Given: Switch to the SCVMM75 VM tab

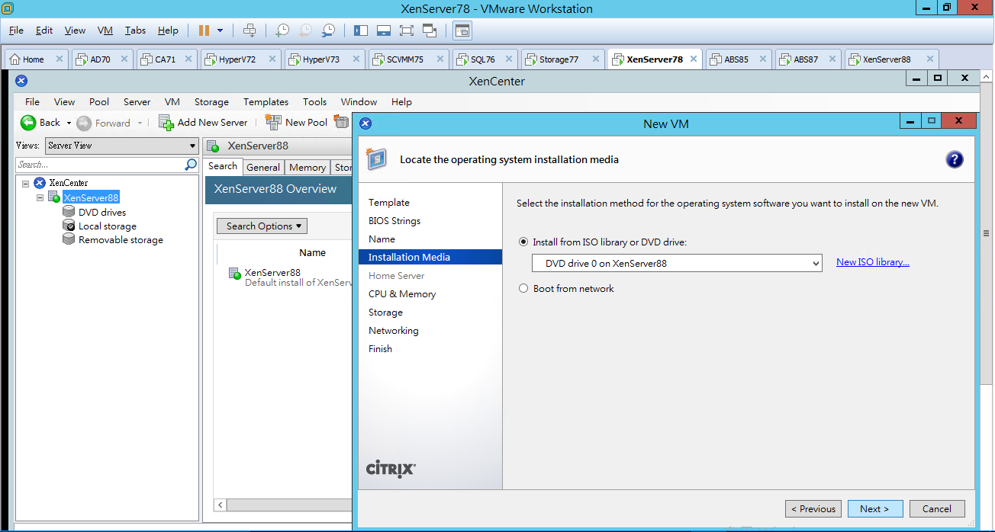Looking at the screenshot, I should tap(405, 59).
